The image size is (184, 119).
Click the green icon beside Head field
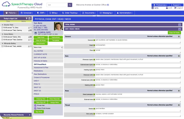[x=94, y=45]
